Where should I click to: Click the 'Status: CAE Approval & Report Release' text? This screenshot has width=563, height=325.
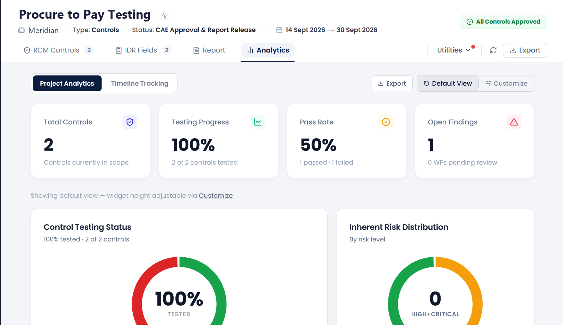(x=194, y=30)
